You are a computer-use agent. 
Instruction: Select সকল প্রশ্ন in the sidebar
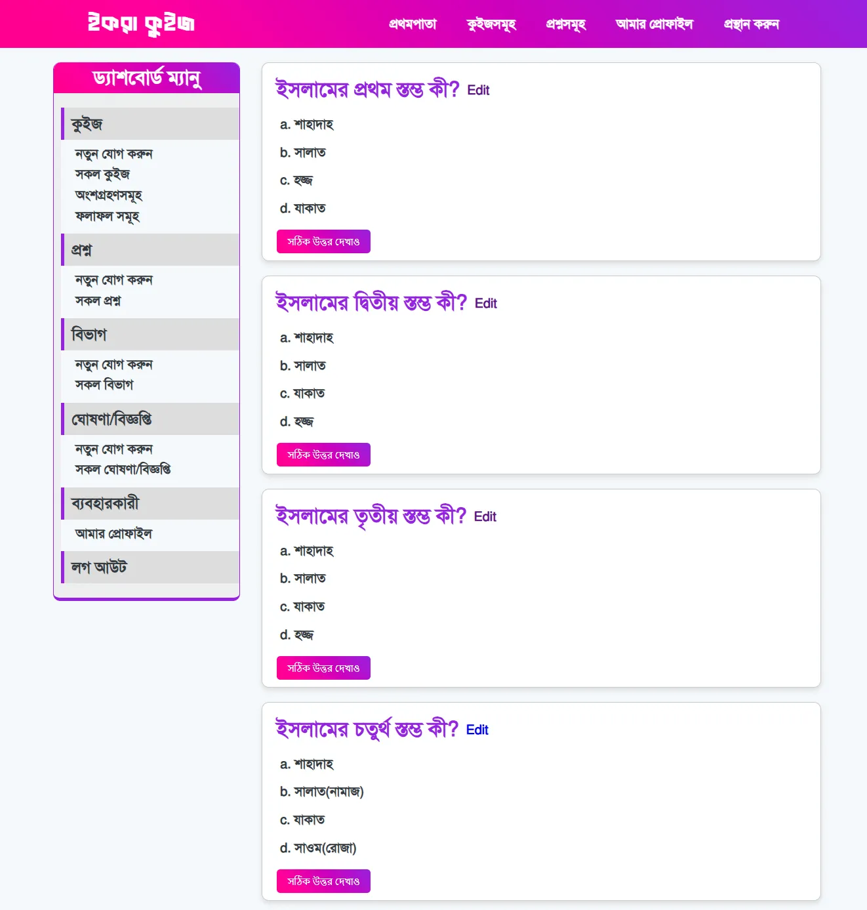[x=98, y=301]
